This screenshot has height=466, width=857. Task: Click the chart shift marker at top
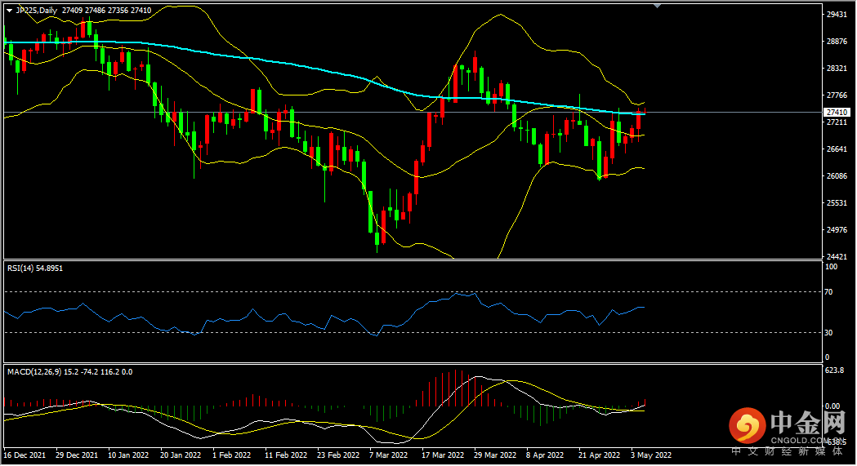point(658,6)
